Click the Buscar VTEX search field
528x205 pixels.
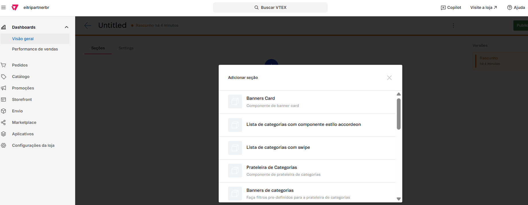point(270,7)
